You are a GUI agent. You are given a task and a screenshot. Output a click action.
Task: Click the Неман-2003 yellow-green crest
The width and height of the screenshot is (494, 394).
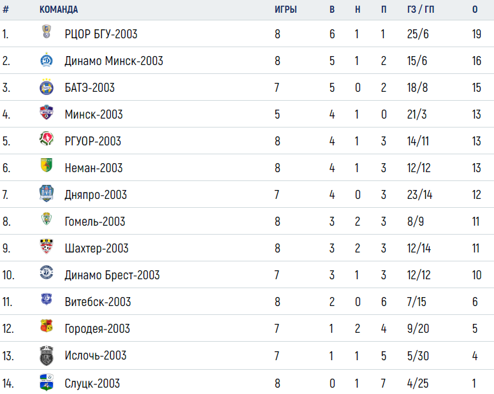click(x=47, y=165)
